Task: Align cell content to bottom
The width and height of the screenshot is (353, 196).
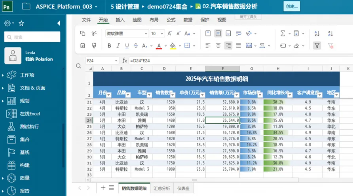Action: (x=228, y=34)
